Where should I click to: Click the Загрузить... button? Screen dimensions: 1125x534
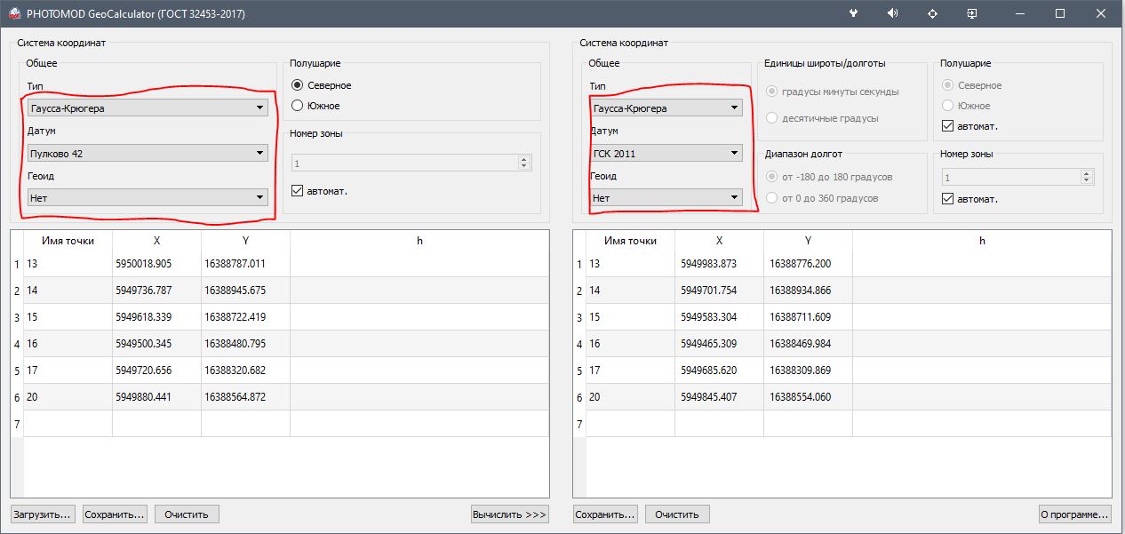click(x=43, y=514)
